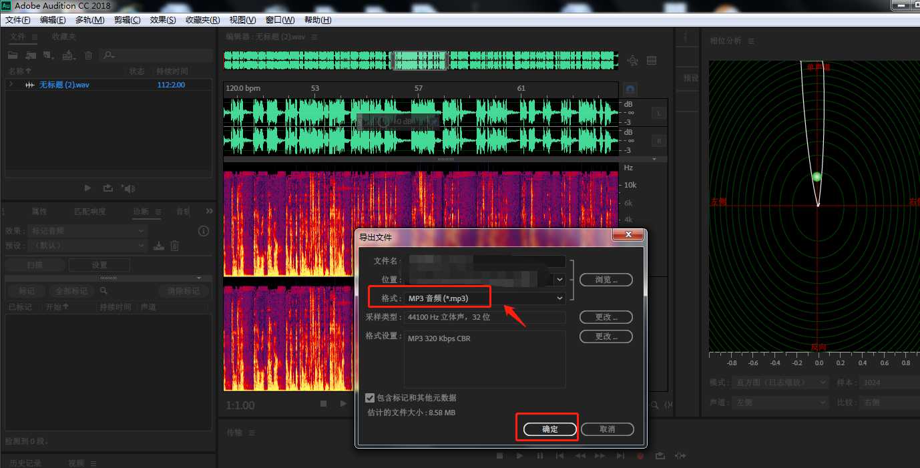This screenshot has width=920, height=468.
Task: Toggle the L left channel button
Action: pyautogui.click(x=658, y=113)
